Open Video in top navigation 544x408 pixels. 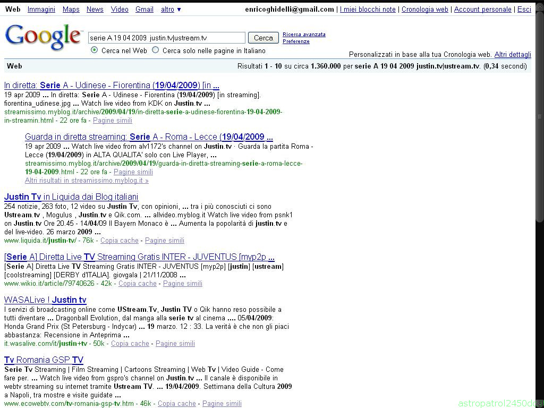coord(120,10)
